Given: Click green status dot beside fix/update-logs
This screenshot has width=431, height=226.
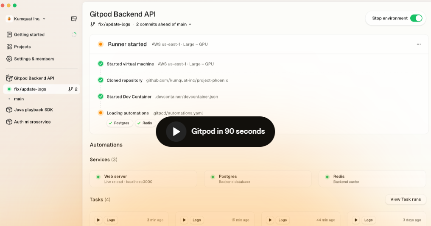Looking at the screenshot, I should pos(9,89).
